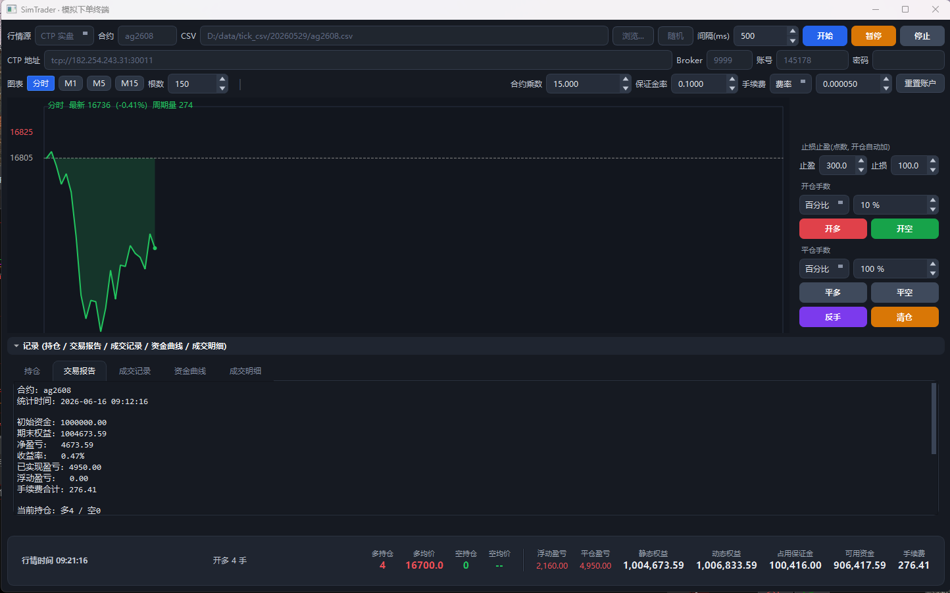Click the 随机 random button

676,36
